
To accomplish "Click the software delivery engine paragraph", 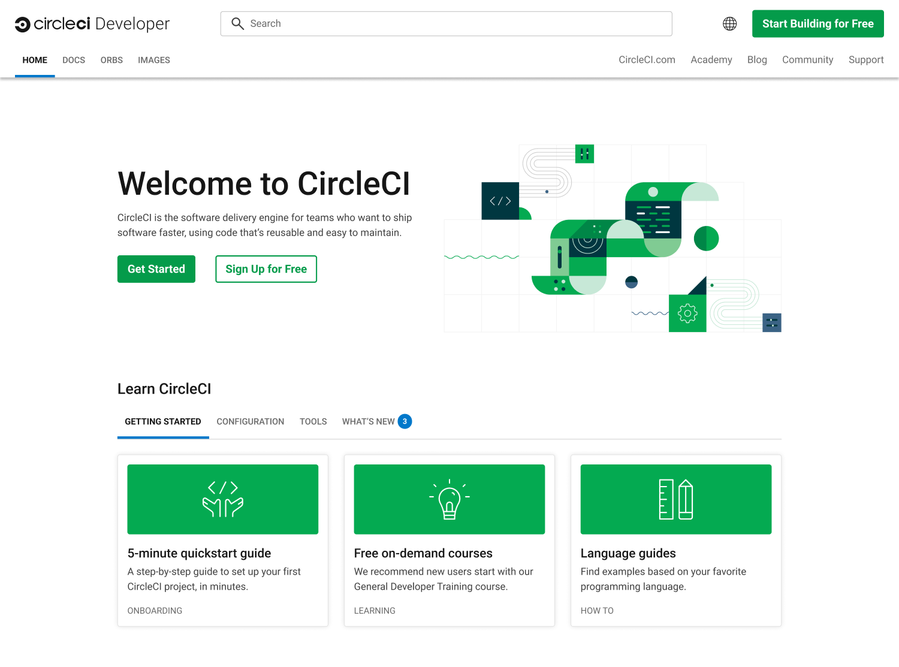I will click(265, 225).
